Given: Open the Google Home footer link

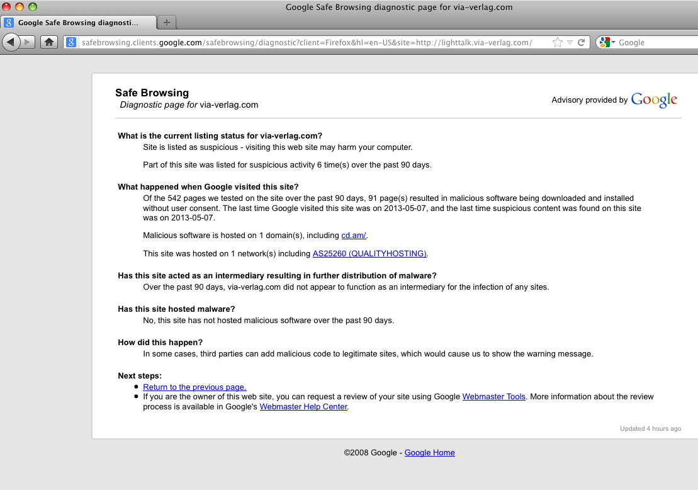Looking at the screenshot, I should point(429,453).
